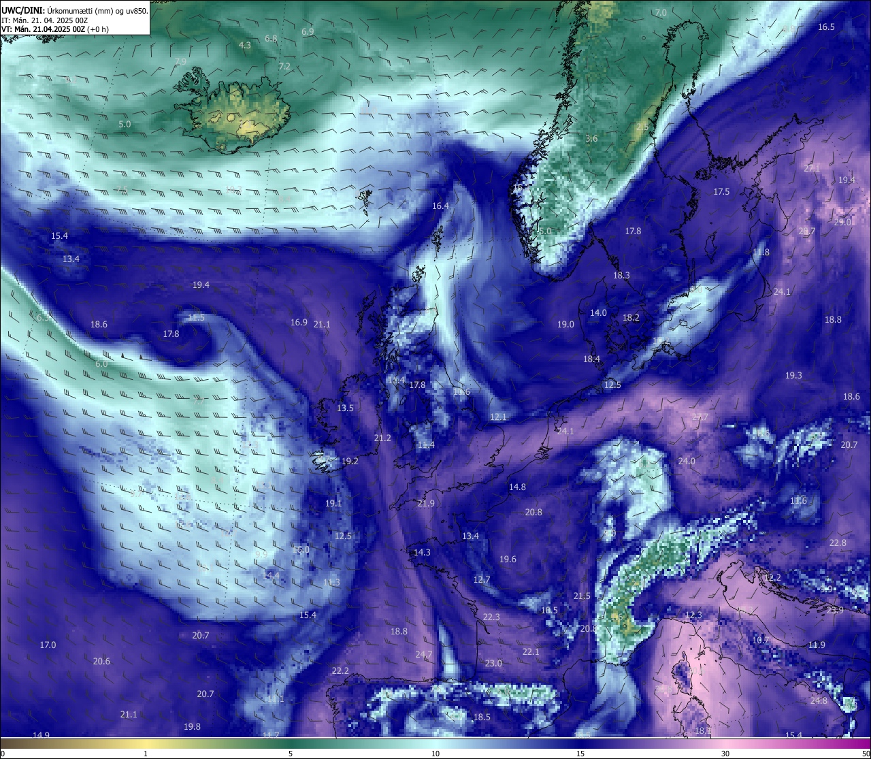Click the map value 18.5 over Spain

pyautogui.click(x=482, y=717)
